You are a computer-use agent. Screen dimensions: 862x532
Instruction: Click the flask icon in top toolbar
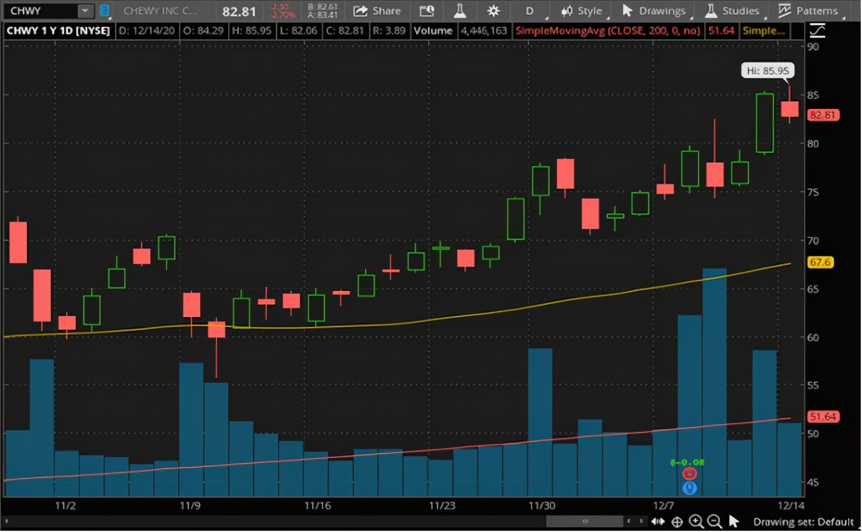460,11
